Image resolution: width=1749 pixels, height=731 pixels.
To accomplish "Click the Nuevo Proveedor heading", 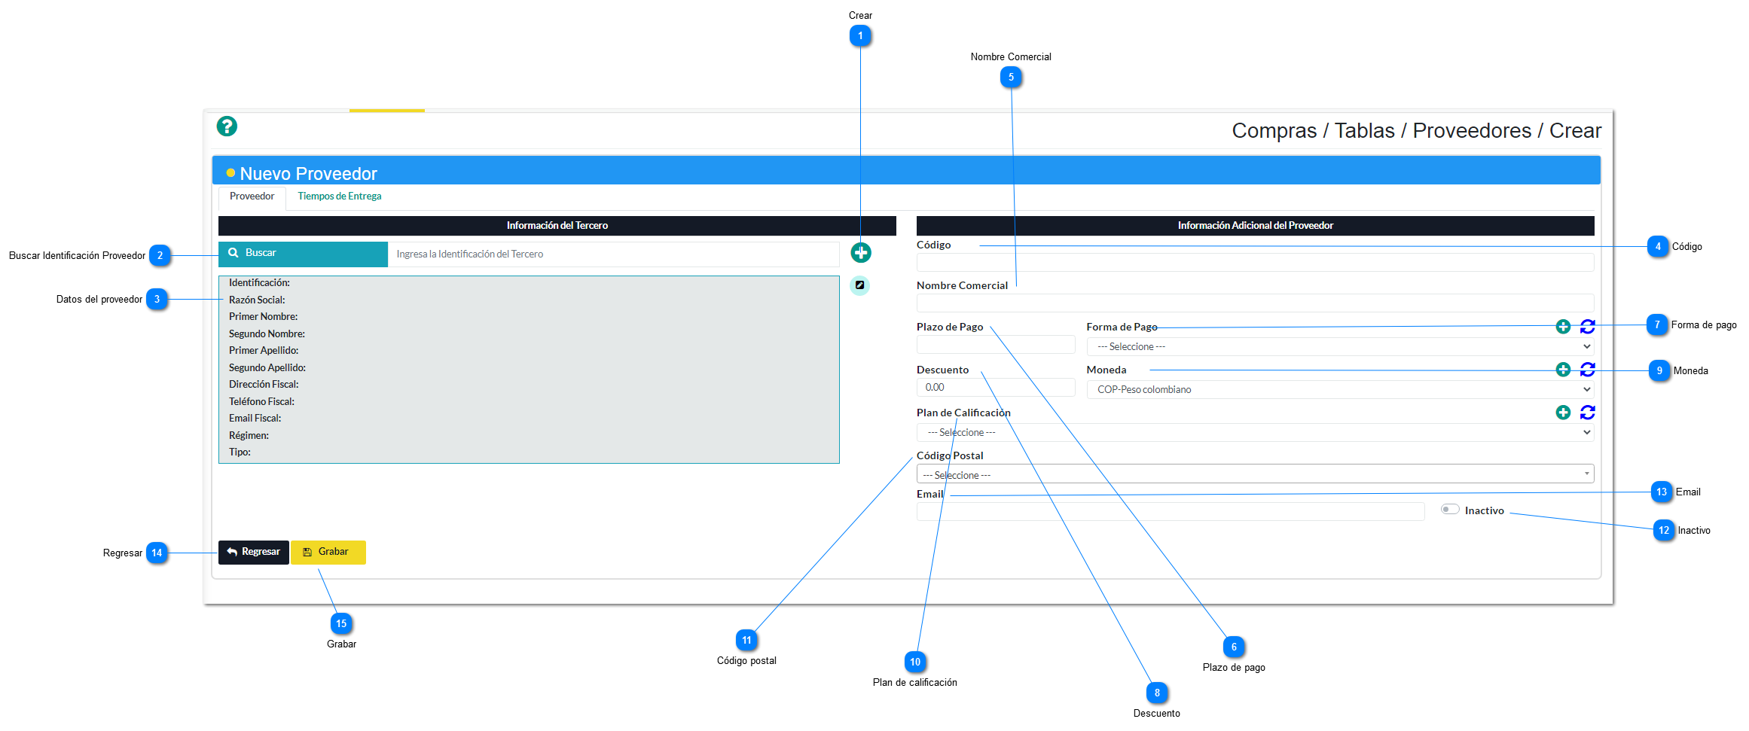I will 308,174.
